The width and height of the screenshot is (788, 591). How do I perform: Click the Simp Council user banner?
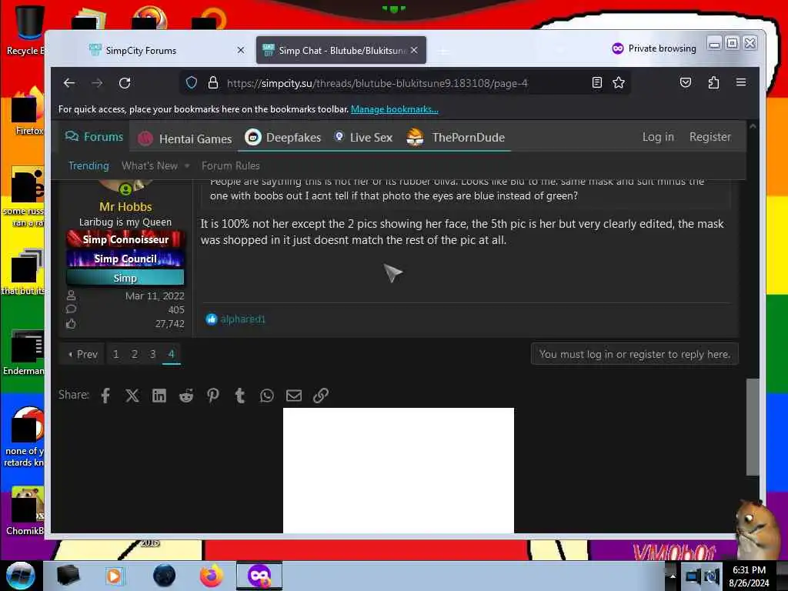[125, 259]
